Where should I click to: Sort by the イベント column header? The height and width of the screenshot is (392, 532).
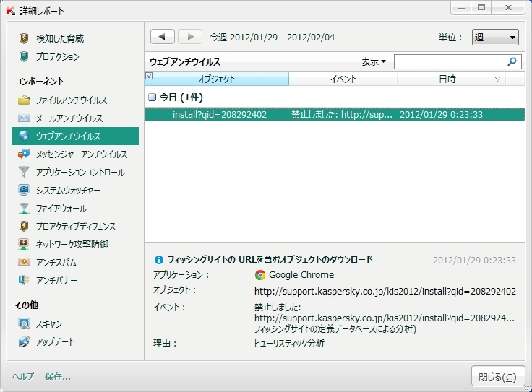[343, 79]
